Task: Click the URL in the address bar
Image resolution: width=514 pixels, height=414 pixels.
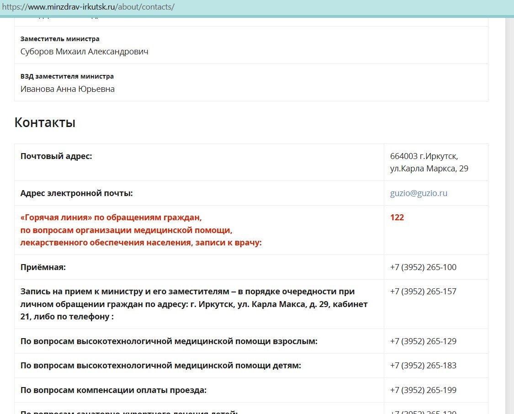Action: point(88,7)
